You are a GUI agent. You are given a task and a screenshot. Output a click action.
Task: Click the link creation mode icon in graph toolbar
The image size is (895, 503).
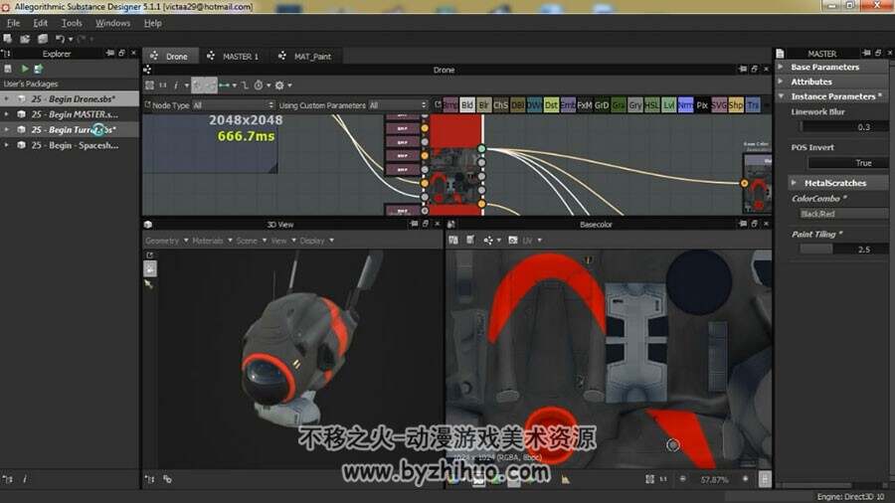(225, 84)
